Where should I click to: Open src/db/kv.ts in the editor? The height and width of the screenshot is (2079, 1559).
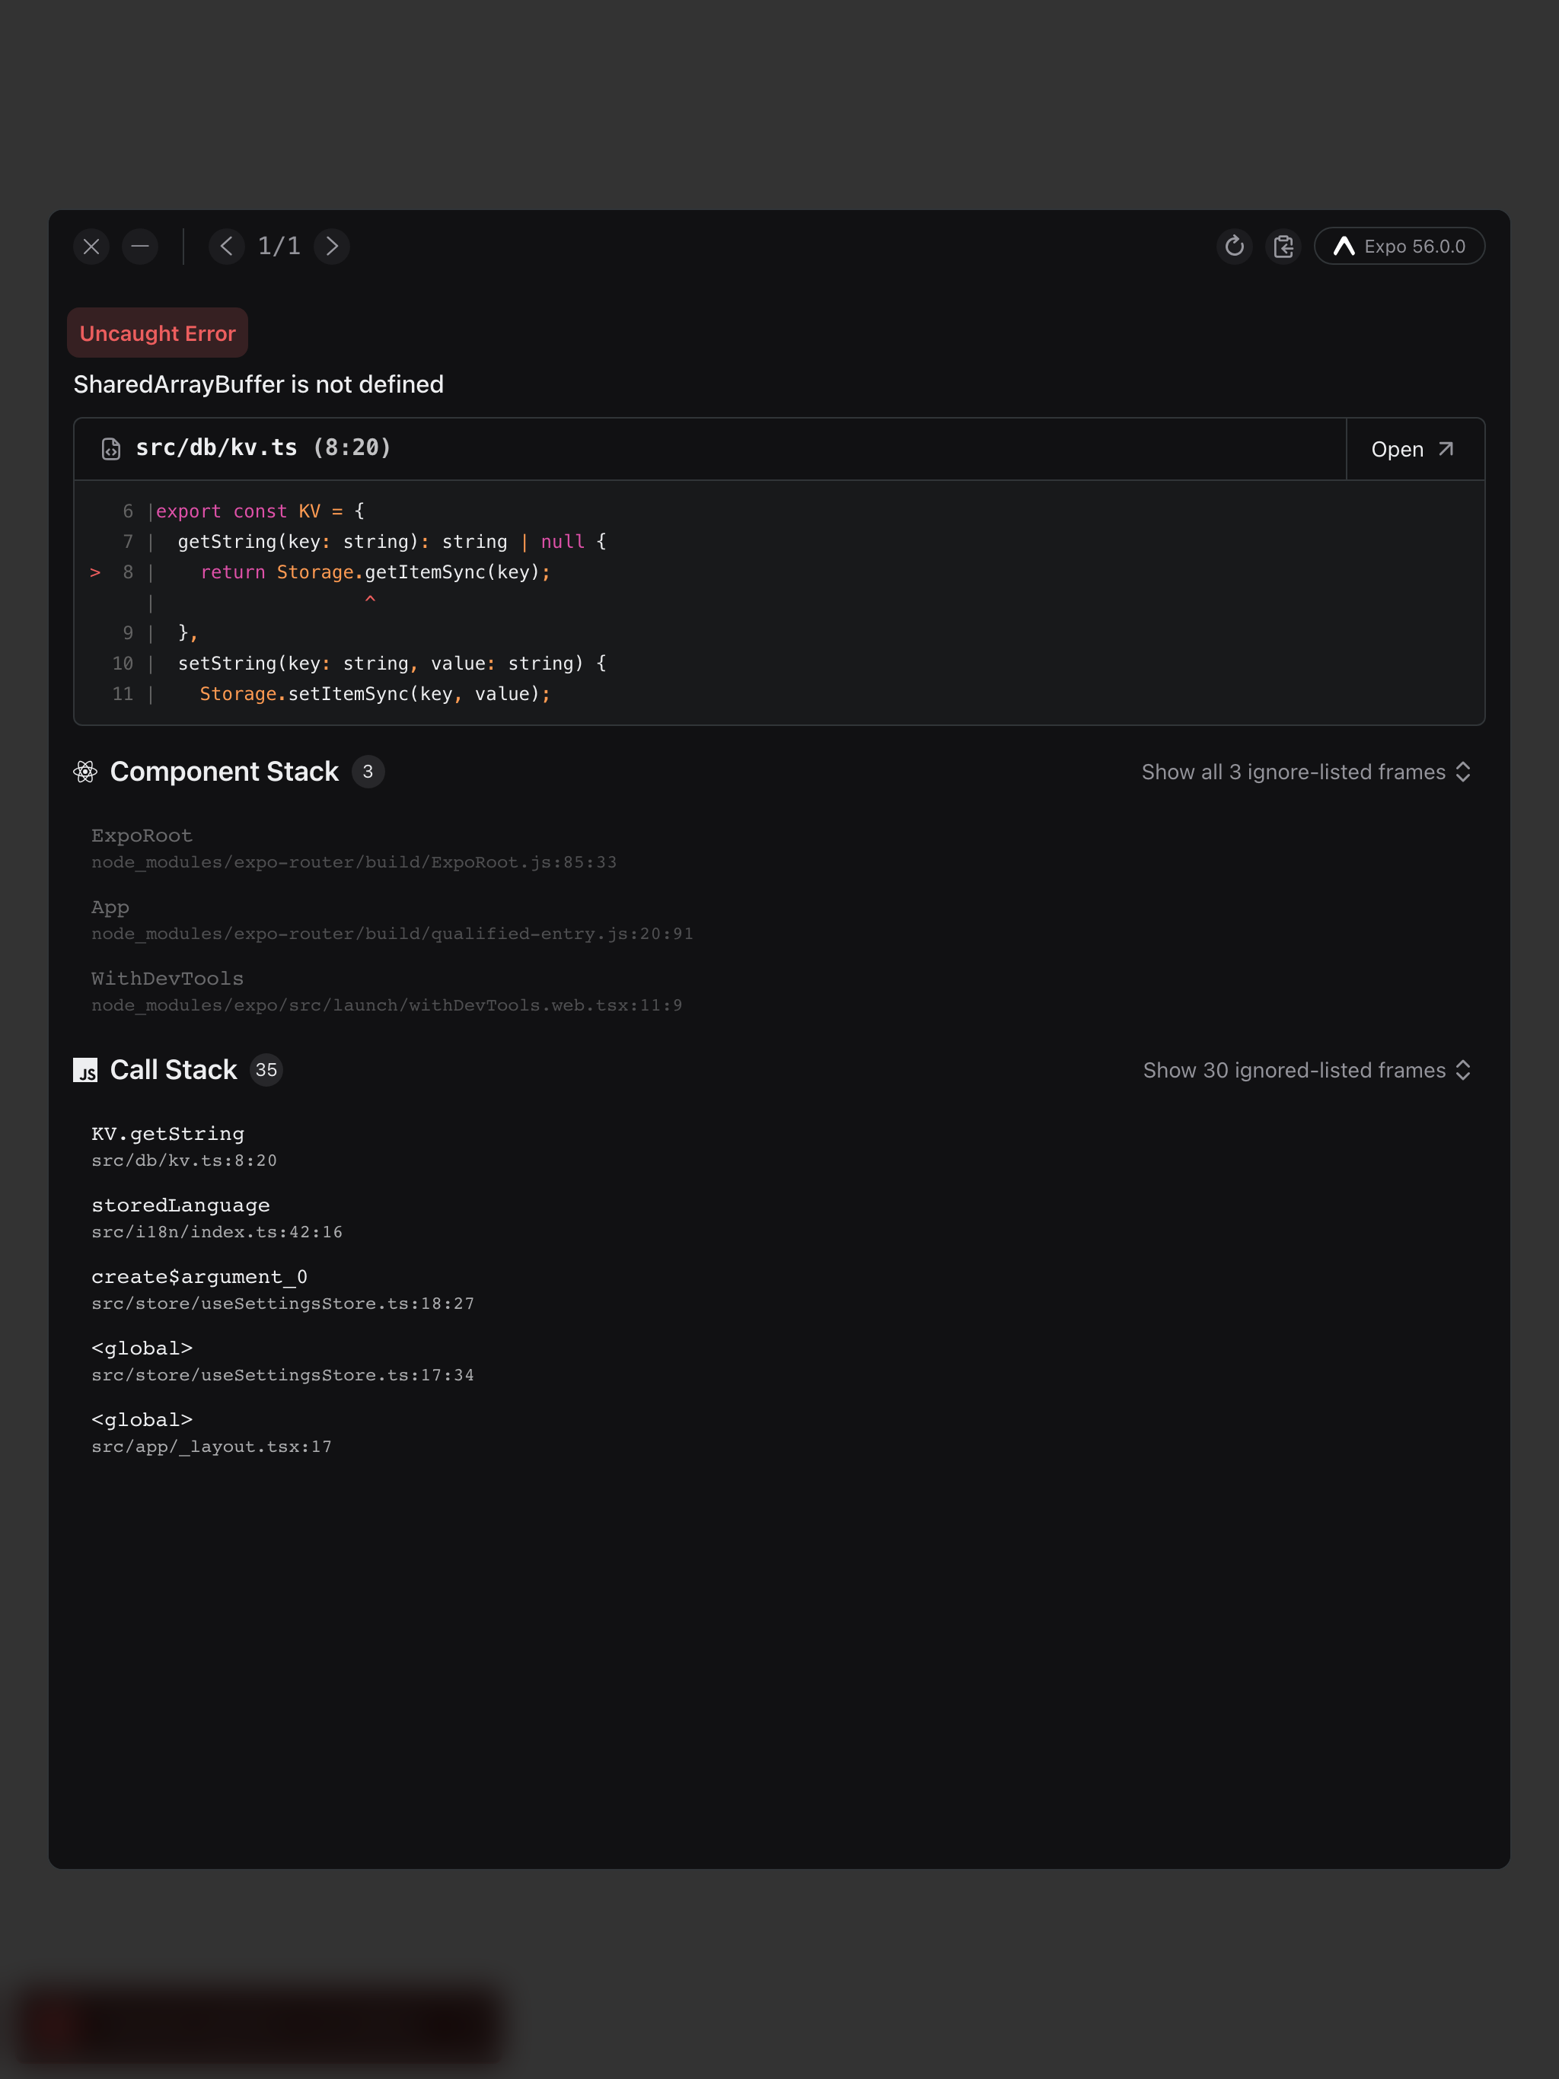coord(1415,449)
